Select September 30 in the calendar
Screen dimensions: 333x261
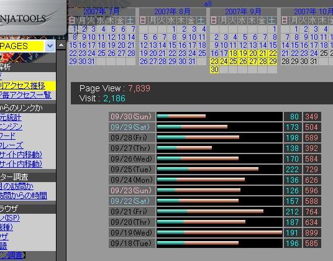[x=214, y=70]
